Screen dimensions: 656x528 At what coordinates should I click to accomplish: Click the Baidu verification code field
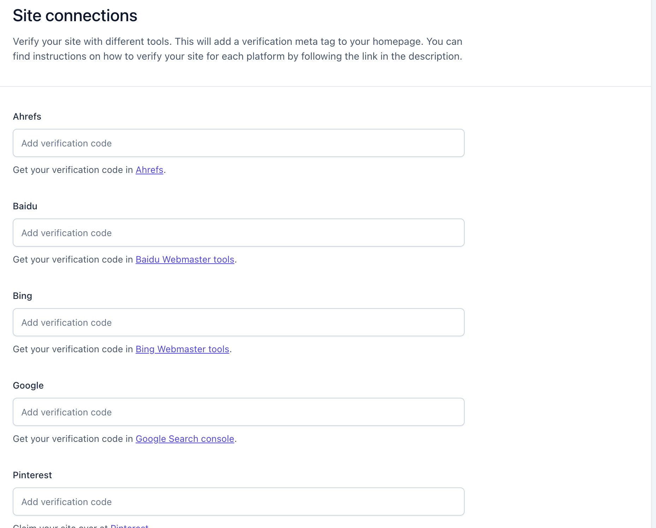click(x=238, y=233)
